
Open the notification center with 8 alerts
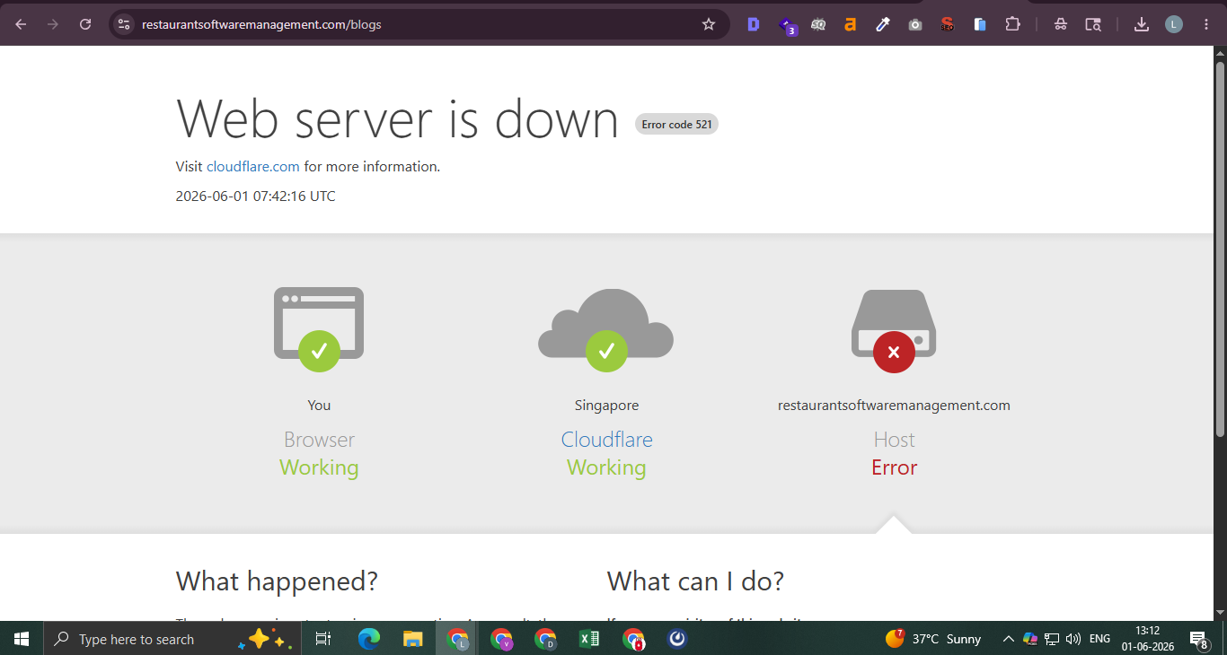(1198, 639)
